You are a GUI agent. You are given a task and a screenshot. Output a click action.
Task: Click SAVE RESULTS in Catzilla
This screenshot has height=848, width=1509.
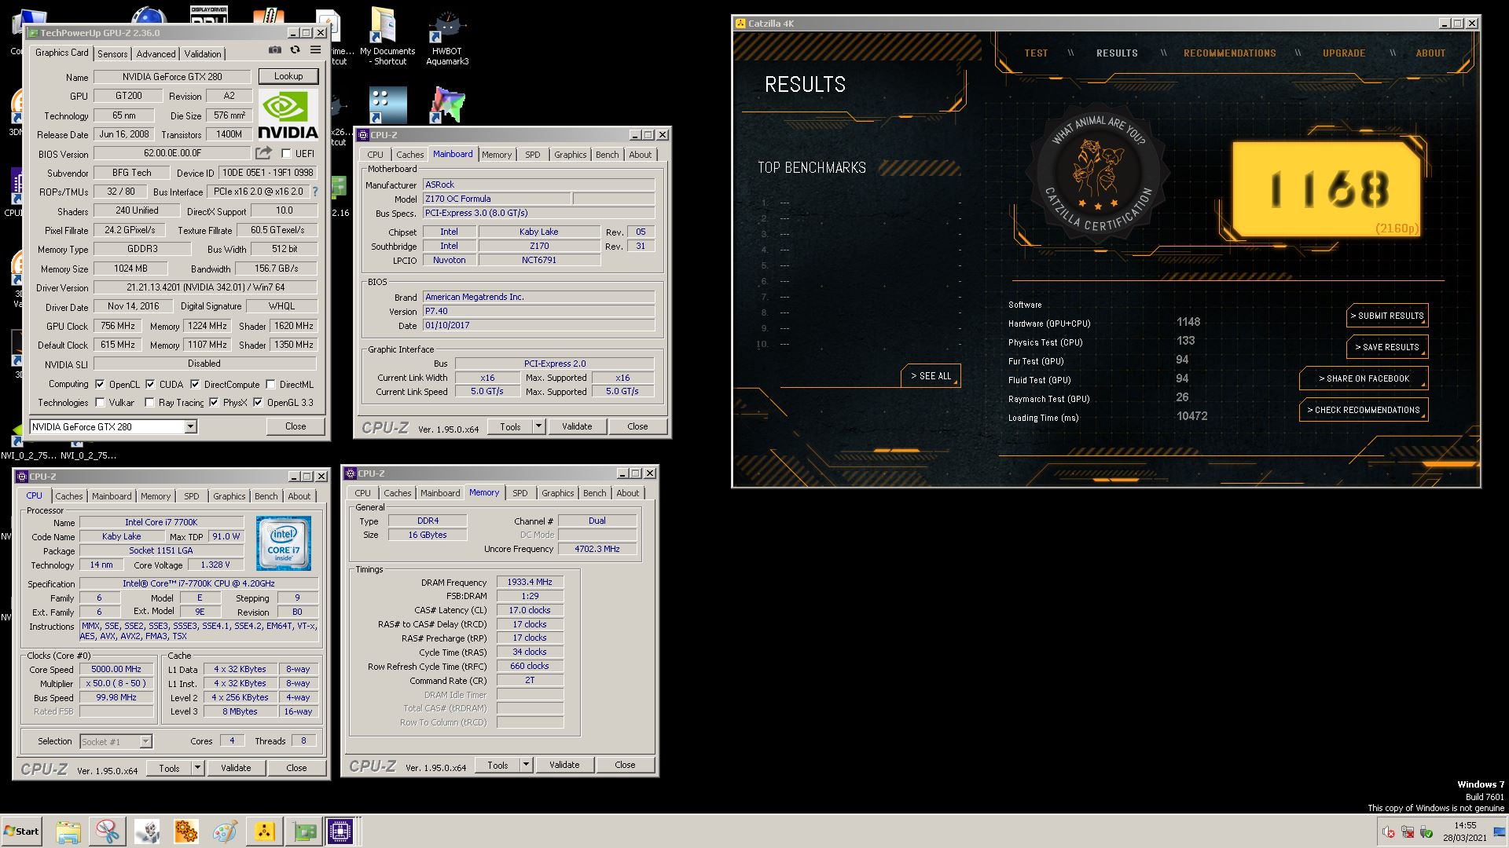click(1387, 347)
